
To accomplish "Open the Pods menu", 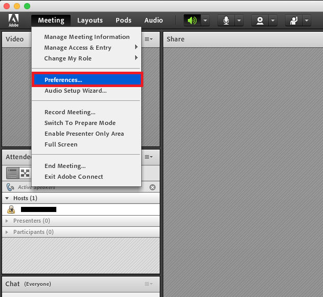I will [x=123, y=20].
